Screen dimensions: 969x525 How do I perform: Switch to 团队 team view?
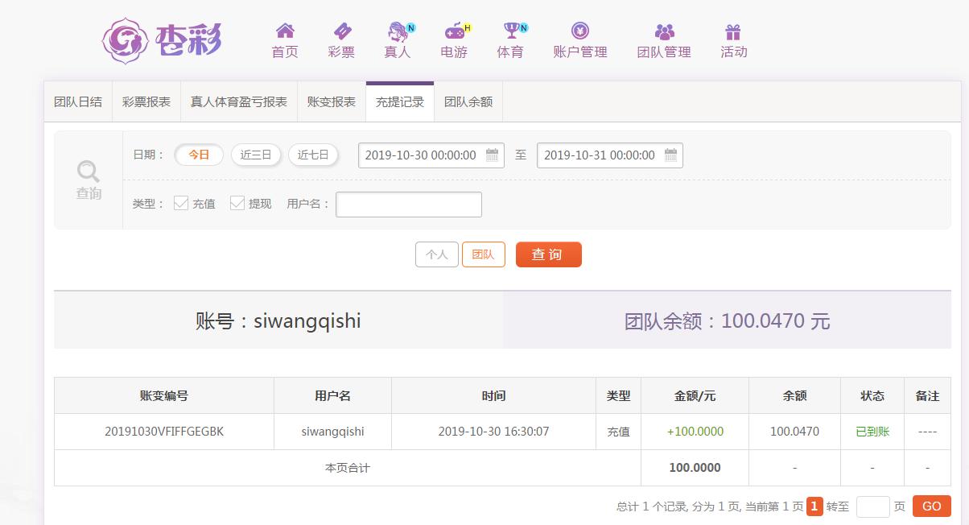(x=484, y=254)
